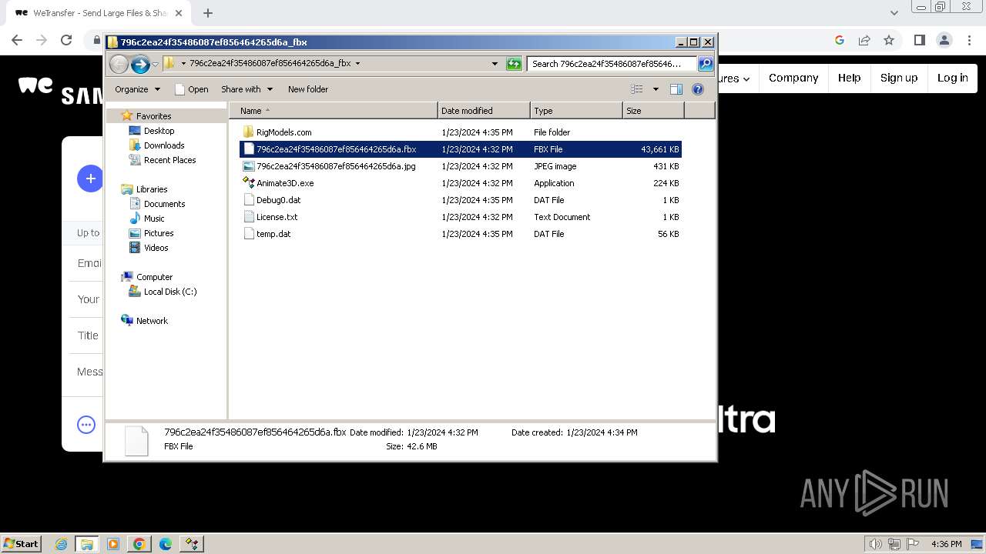Select Network in the navigation pane
Image resolution: width=986 pixels, height=554 pixels.
tap(152, 321)
